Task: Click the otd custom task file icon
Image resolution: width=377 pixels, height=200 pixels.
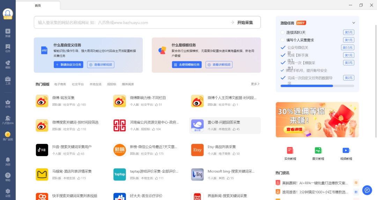Action: [x=44, y=50]
